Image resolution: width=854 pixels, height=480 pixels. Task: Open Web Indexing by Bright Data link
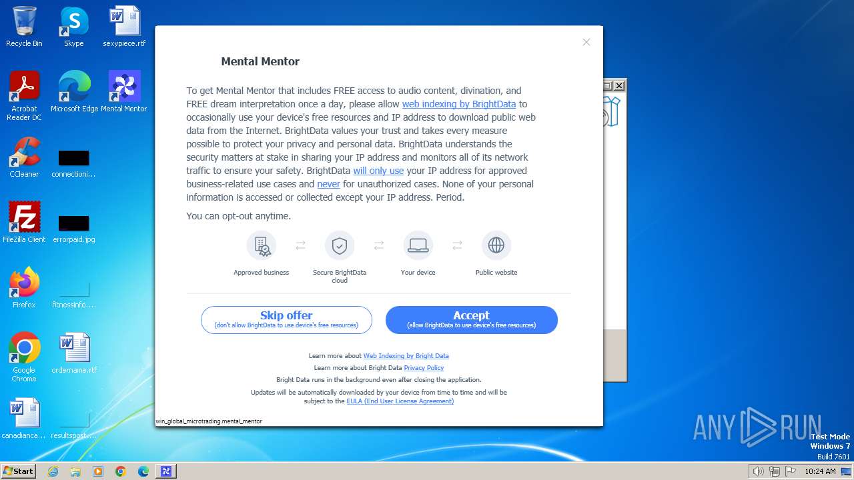tap(406, 356)
